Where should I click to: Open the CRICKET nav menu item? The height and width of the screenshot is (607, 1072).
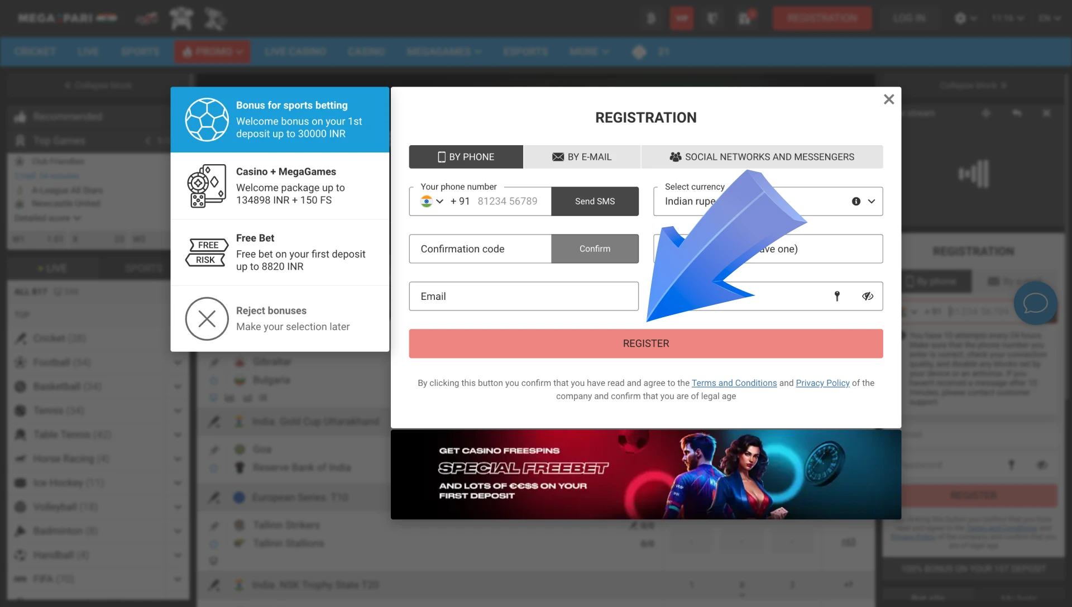click(x=35, y=52)
